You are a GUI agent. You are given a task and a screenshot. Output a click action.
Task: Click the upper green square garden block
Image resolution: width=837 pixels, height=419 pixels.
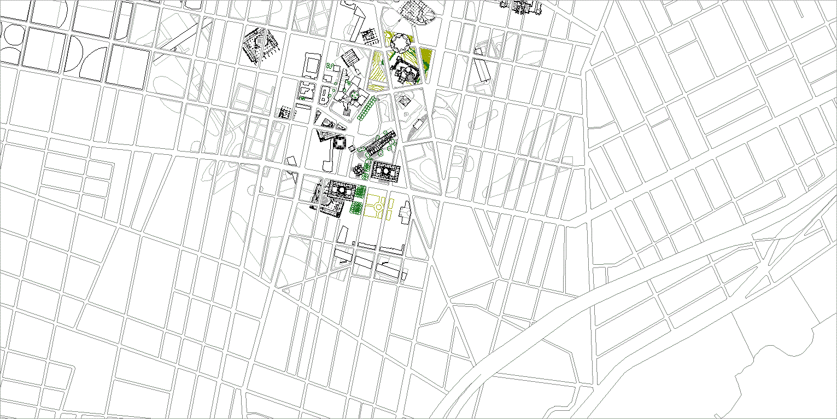[x=361, y=191]
